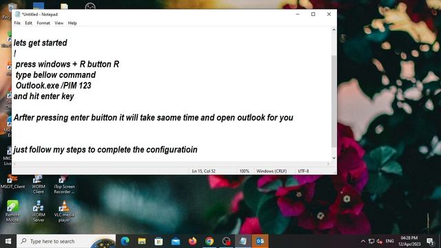The width and height of the screenshot is (441, 248).
Task: Click the Notepad title bar app icon
Action: coord(17,14)
